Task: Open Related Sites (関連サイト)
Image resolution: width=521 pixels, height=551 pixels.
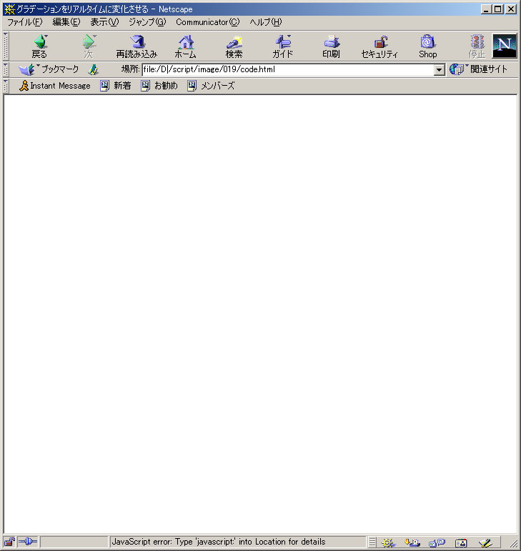Action: (x=479, y=69)
